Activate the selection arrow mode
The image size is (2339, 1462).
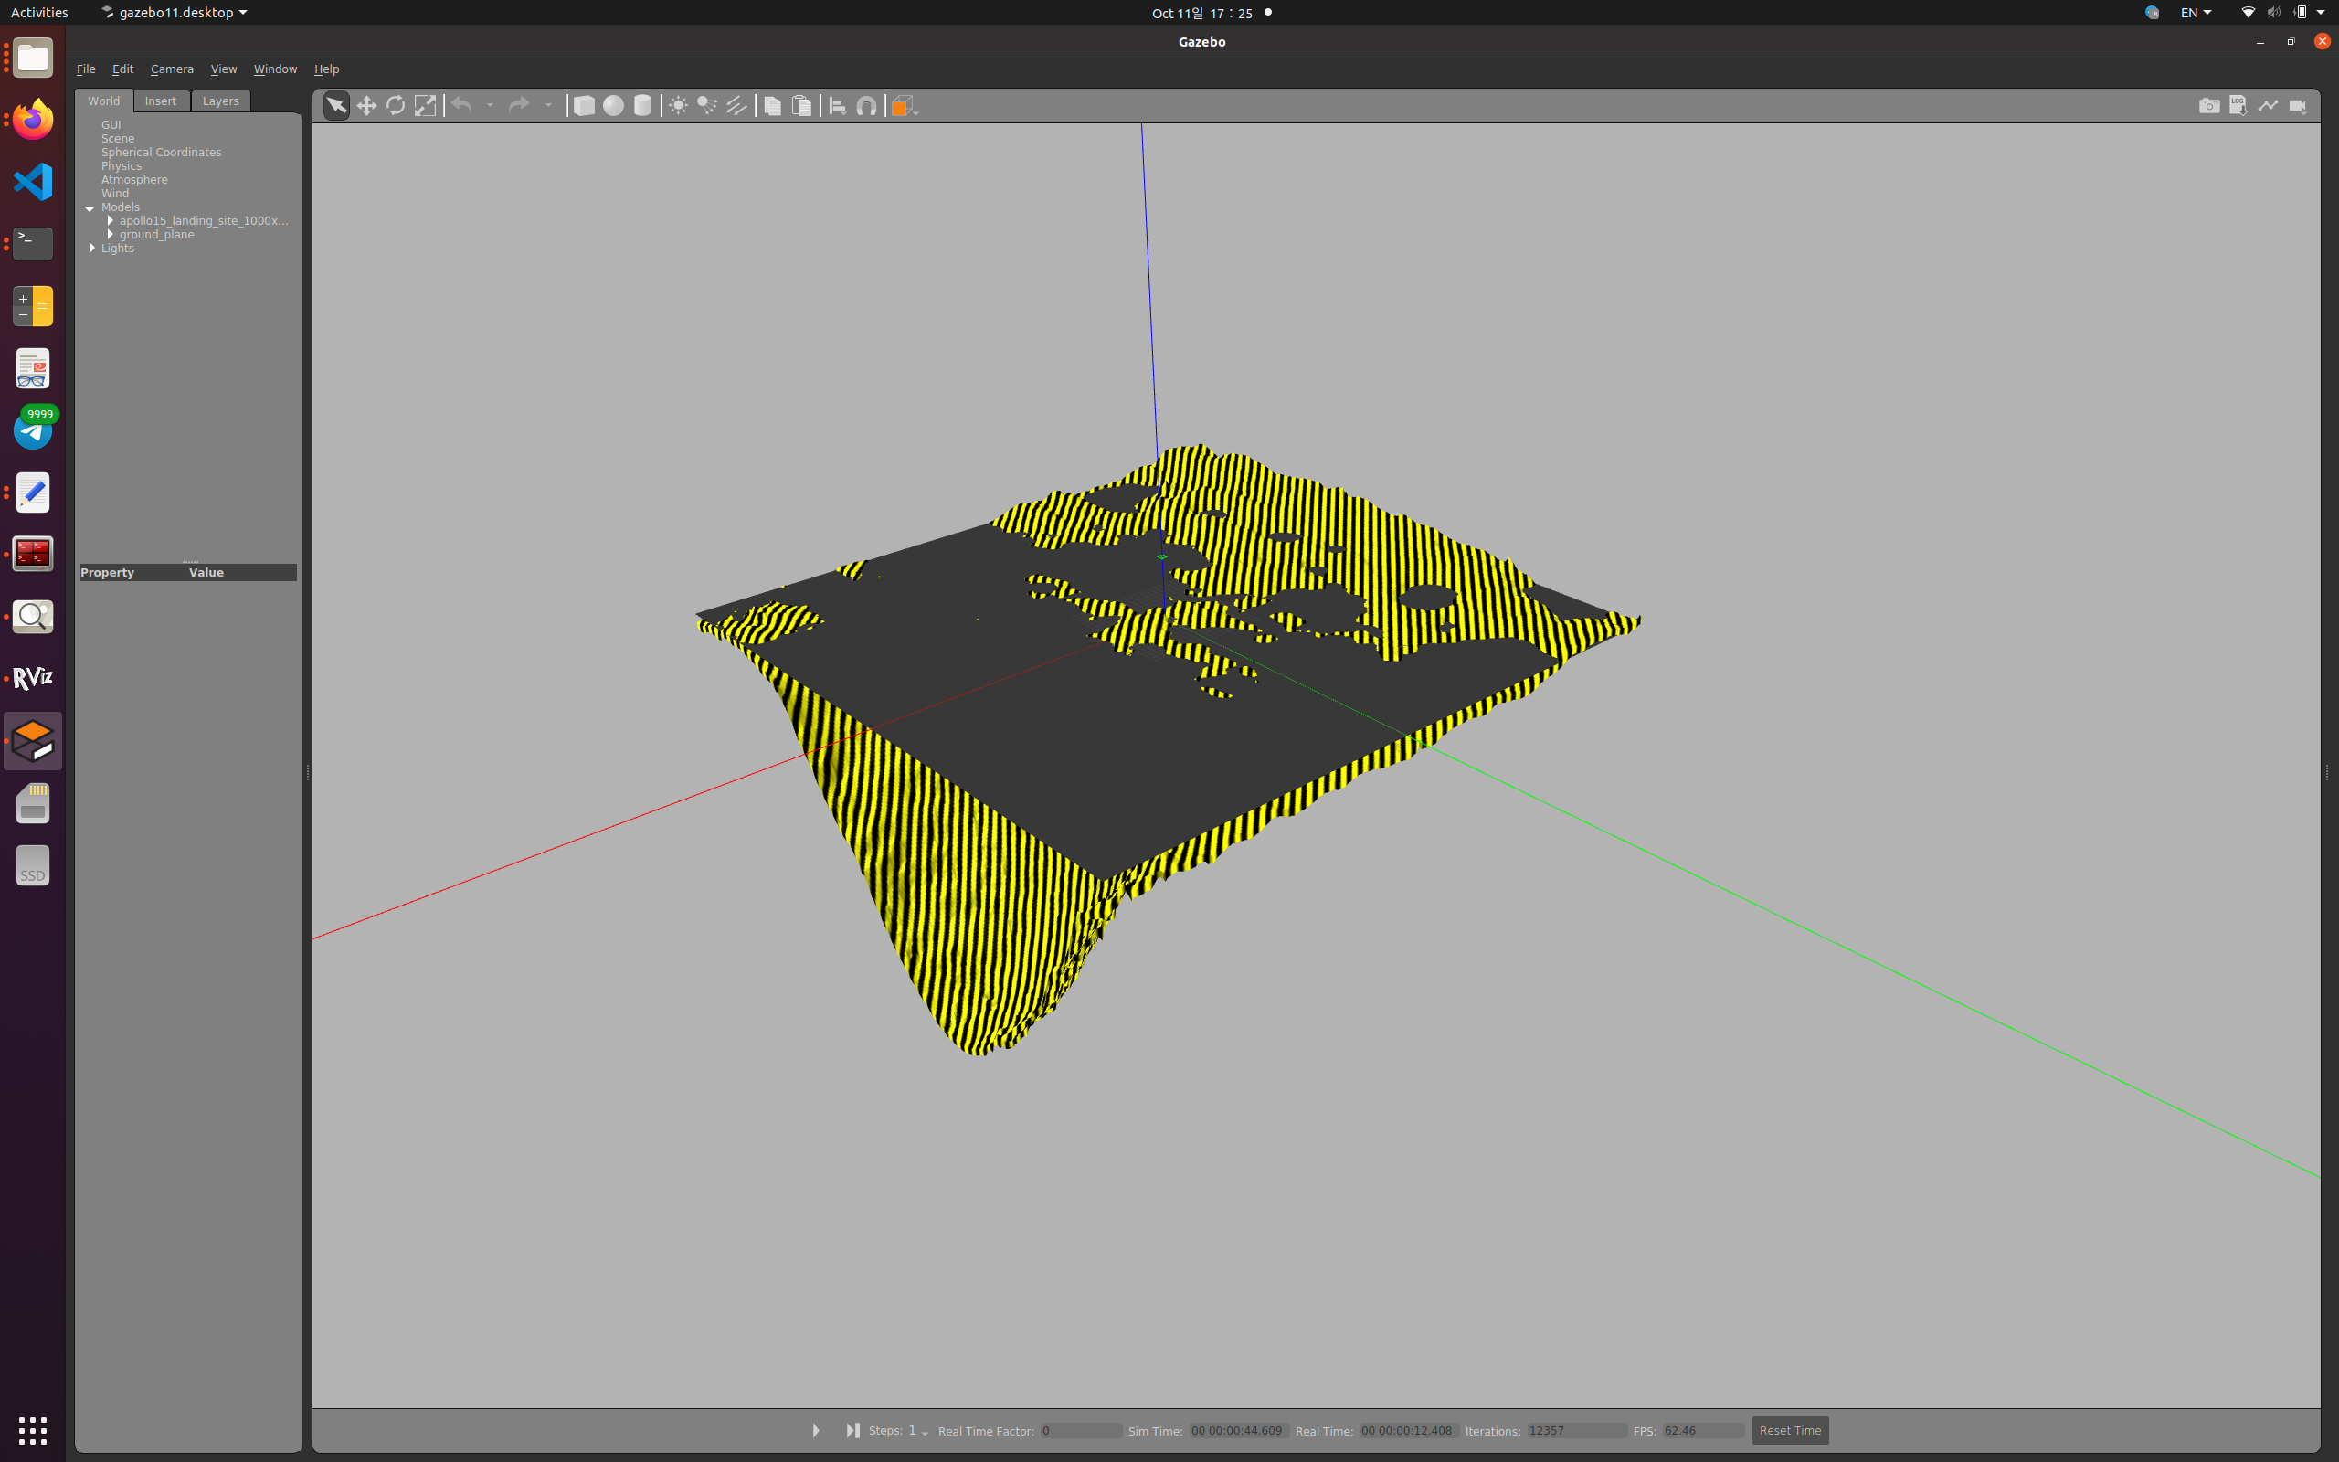tap(336, 105)
